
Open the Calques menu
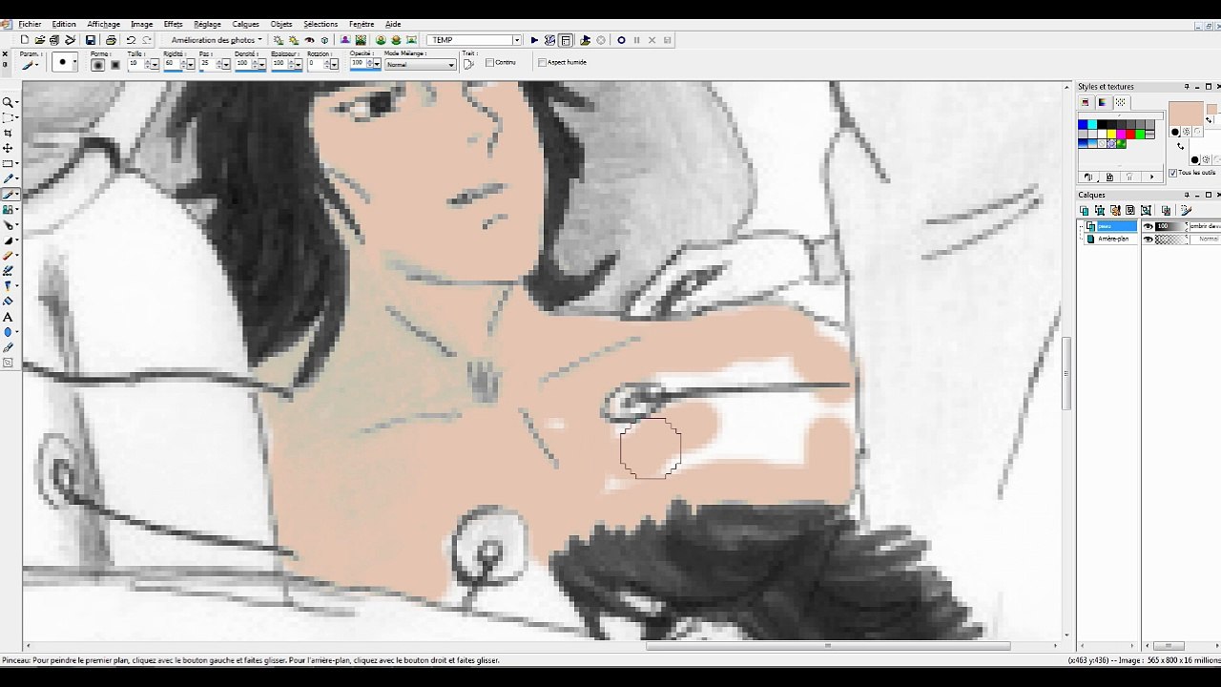coord(245,24)
